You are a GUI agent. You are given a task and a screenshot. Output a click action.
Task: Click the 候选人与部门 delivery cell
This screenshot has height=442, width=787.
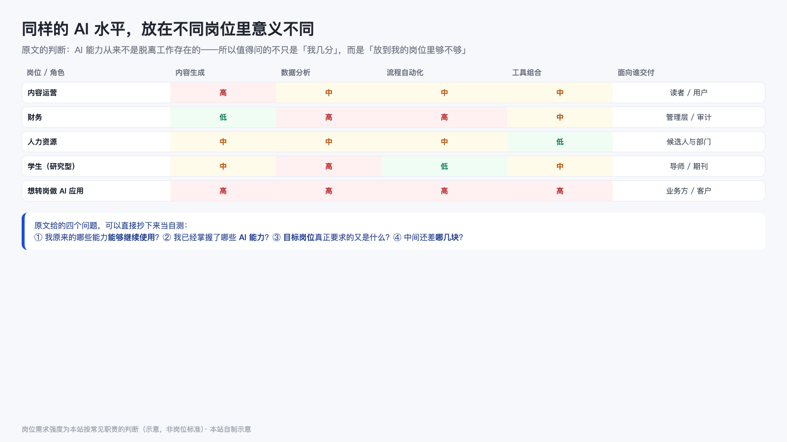pyautogui.click(x=689, y=142)
